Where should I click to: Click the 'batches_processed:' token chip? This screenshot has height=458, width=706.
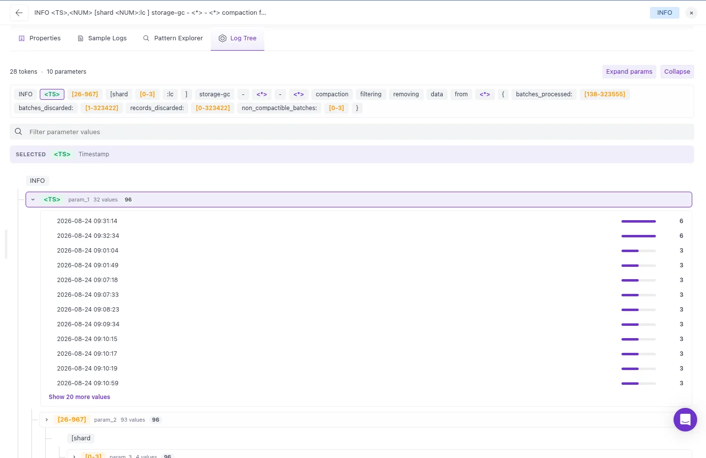pos(544,94)
